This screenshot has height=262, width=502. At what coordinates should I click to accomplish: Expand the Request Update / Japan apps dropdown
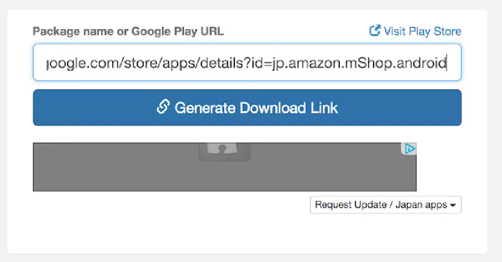[x=385, y=205]
